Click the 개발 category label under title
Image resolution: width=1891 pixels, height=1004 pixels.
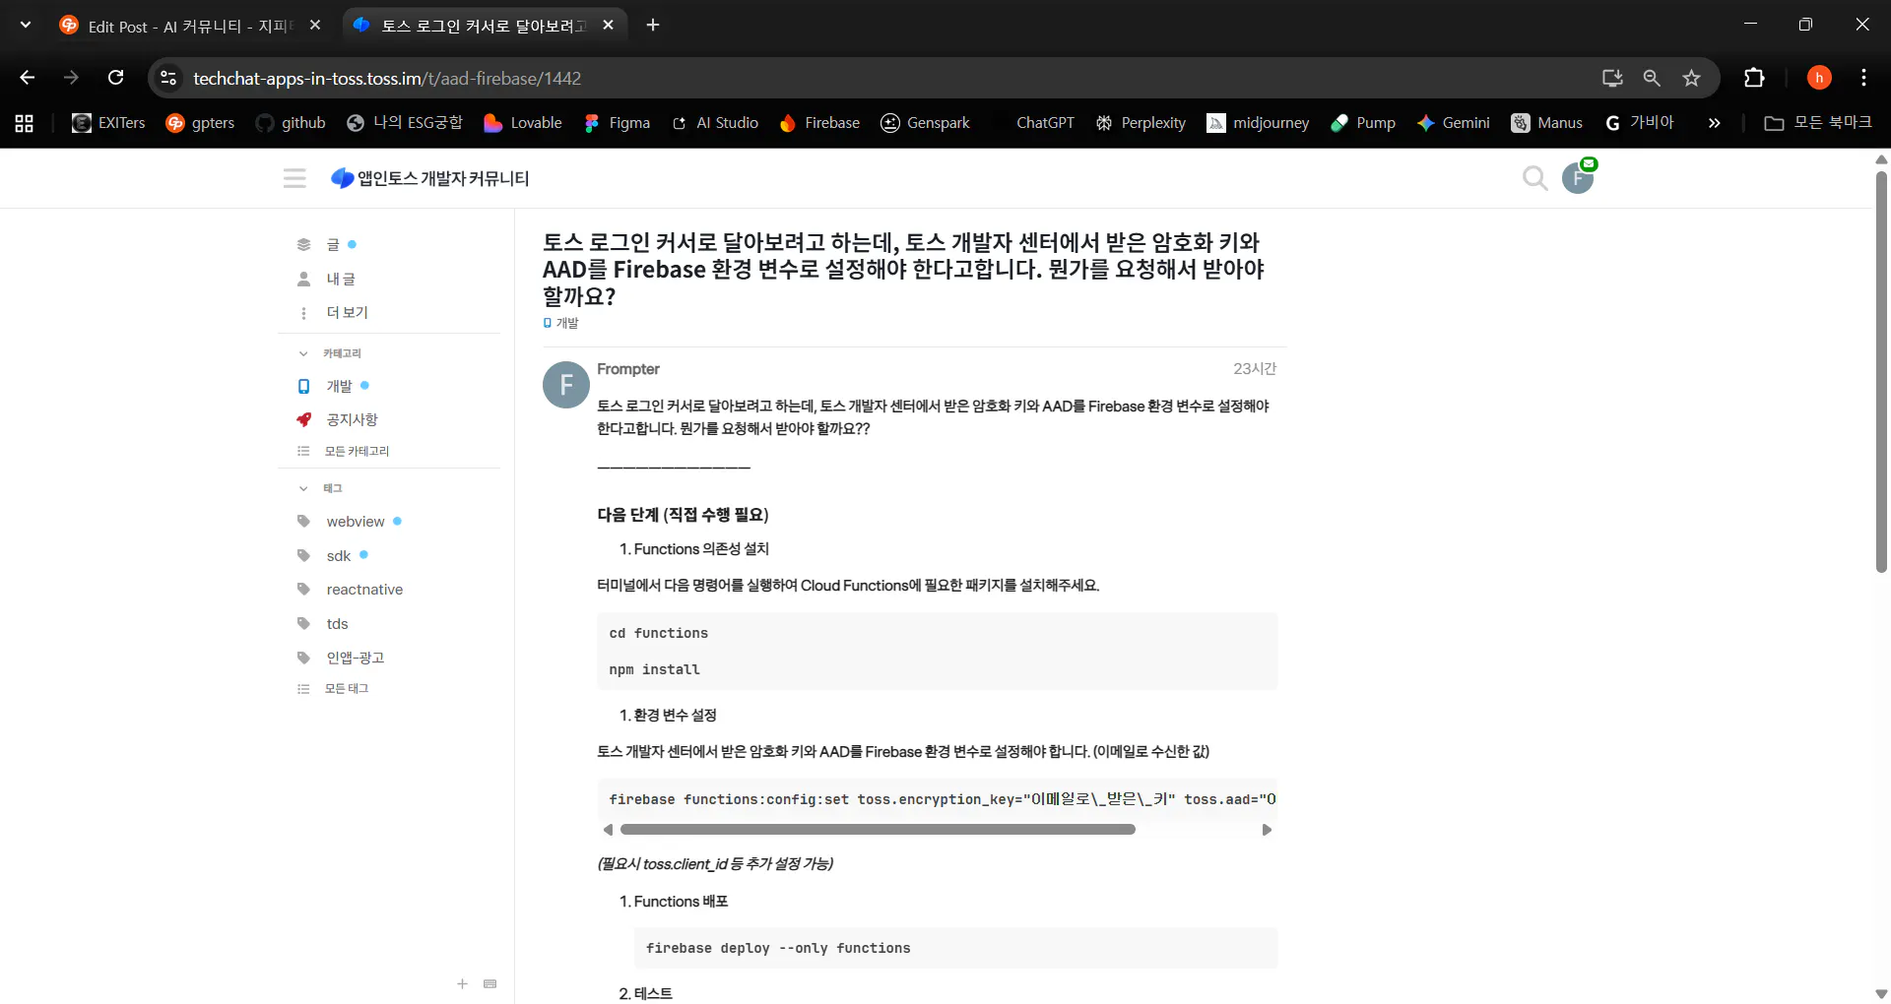[561, 323]
